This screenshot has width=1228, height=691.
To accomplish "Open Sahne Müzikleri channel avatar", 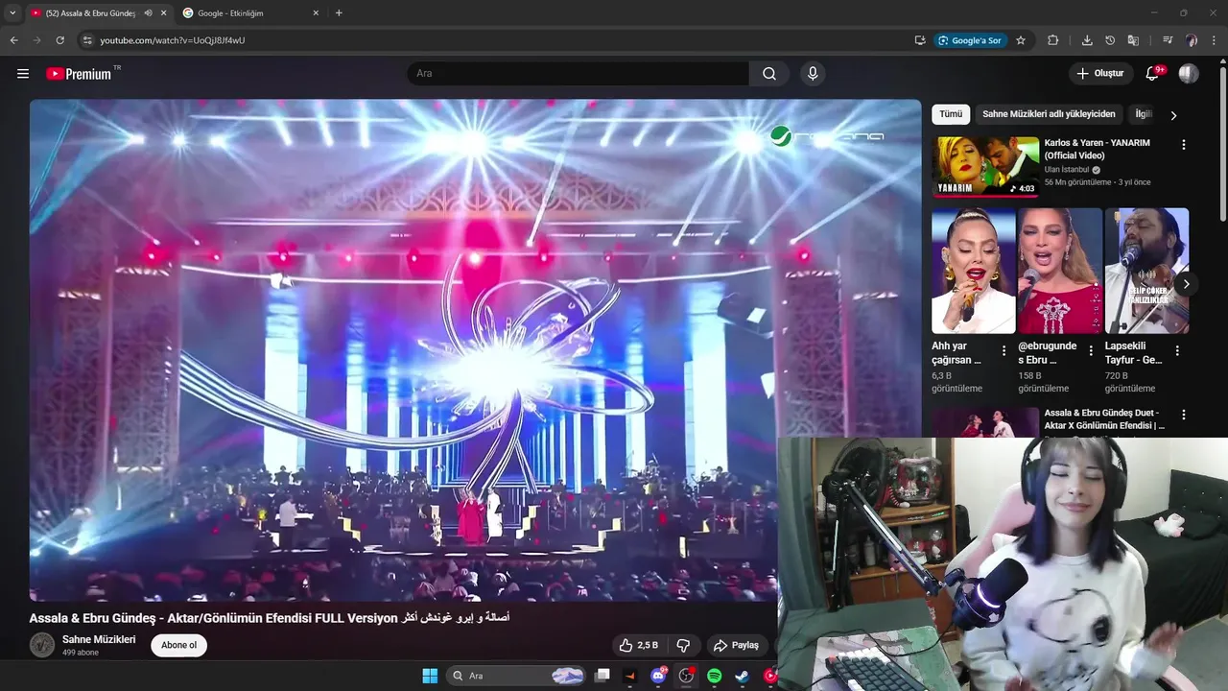I will (x=42, y=645).
